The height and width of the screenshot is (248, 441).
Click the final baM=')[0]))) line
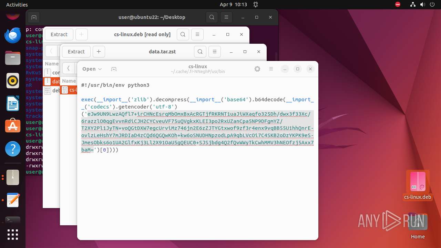[x=100, y=150]
